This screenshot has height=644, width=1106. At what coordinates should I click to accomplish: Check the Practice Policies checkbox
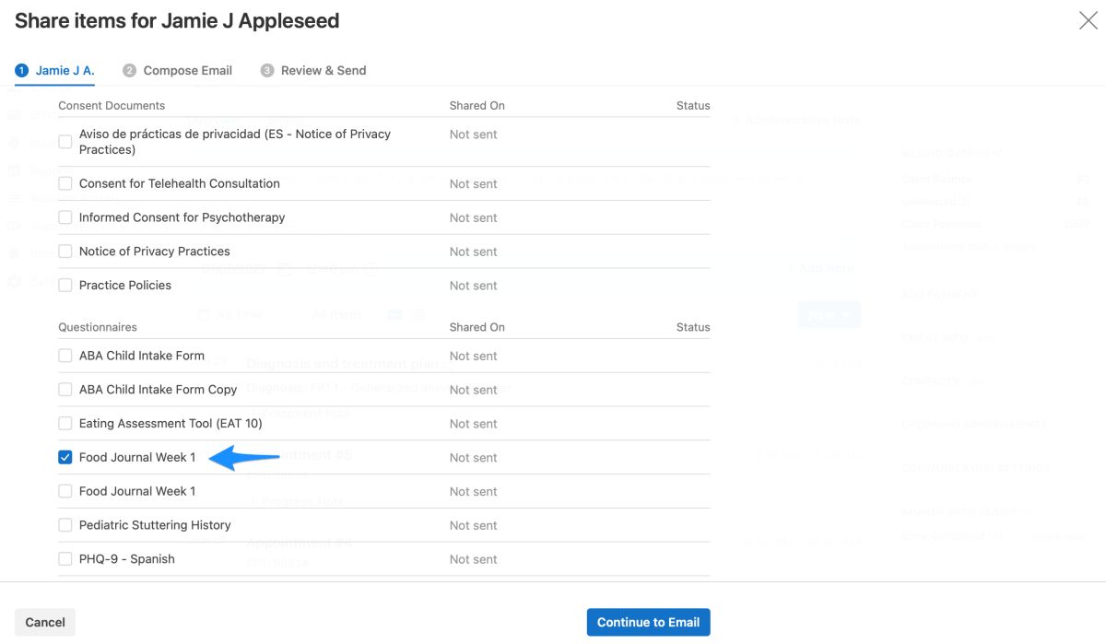[x=65, y=286]
